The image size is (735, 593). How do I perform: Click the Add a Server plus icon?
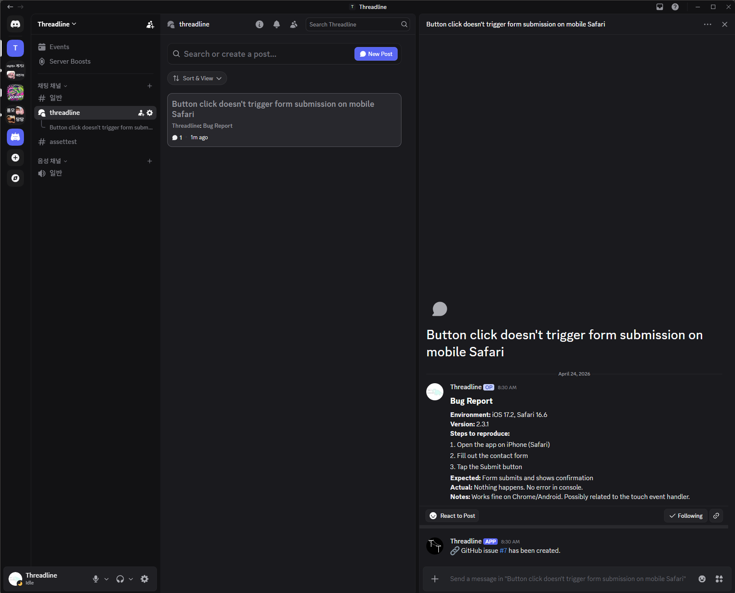click(x=15, y=158)
